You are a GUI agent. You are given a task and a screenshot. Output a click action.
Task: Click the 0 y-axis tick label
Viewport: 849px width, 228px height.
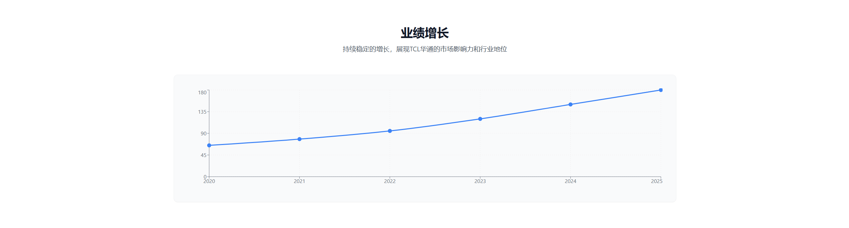205,177
